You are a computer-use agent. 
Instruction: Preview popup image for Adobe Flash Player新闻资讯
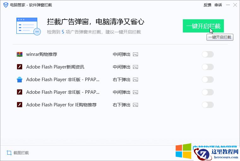point(135,67)
